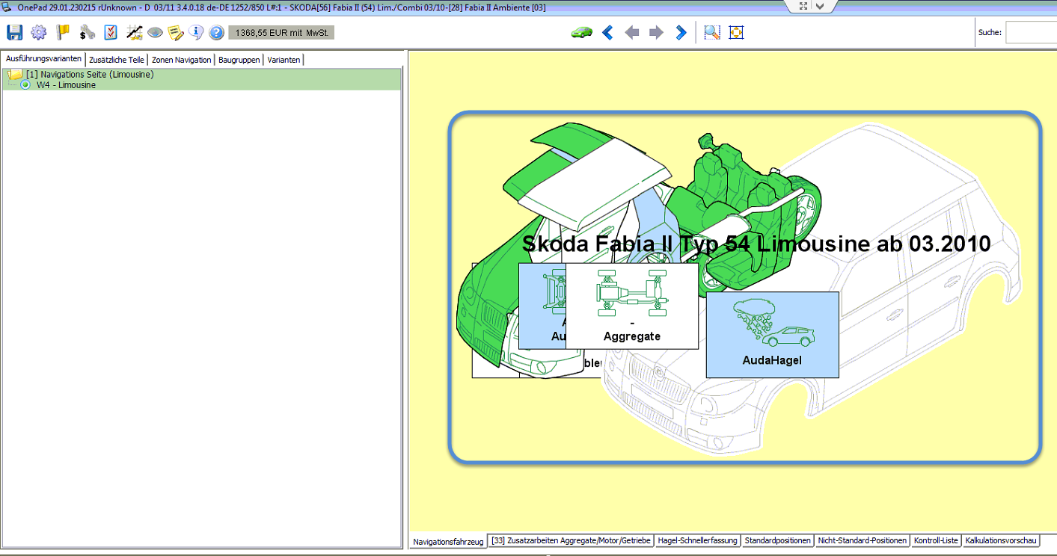1057x556 pixels.
Task: Focus the Suche search field
Action: 1031,32
